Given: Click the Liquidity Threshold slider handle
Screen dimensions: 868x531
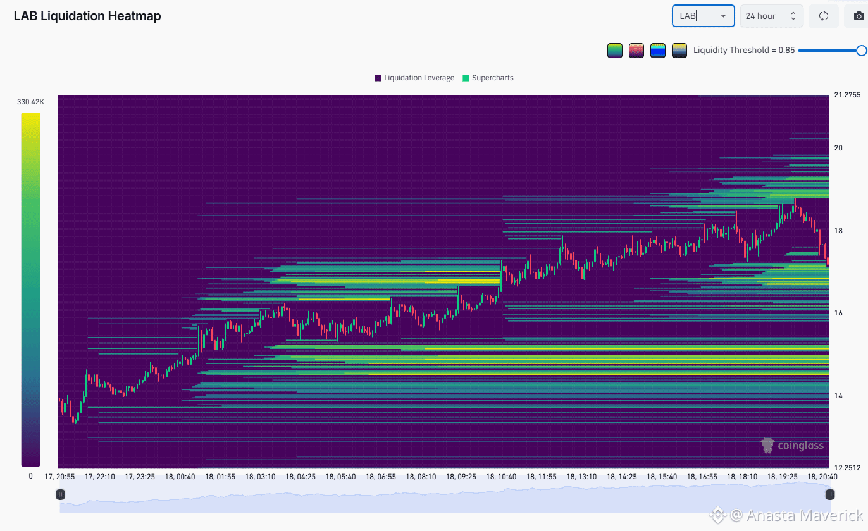Looking at the screenshot, I should (x=861, y=51).
